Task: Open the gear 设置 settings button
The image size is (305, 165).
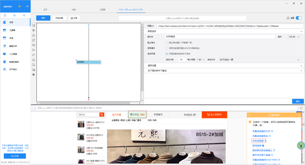Action: [x=74, y=18]
